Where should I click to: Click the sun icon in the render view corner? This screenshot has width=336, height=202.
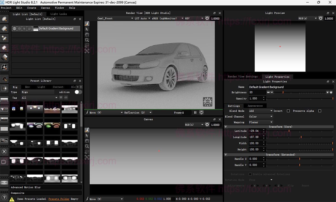[x=207, y=102]
